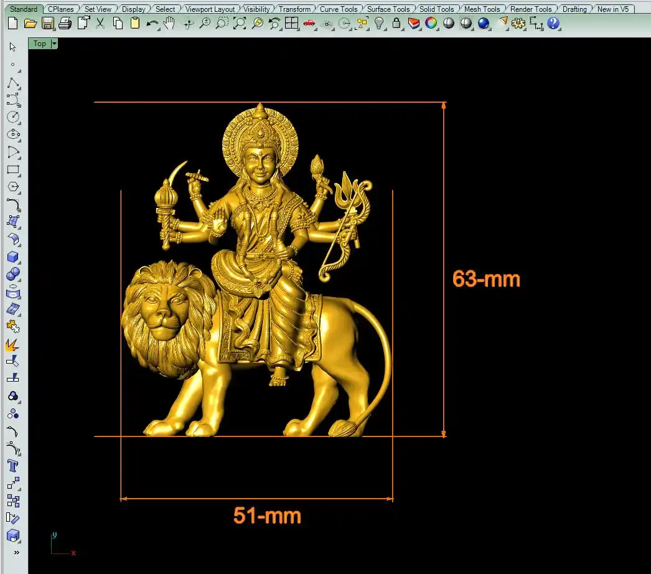Screen dimensions: 651x574
Task: Click the Top viewport title label
Action: coord(40,44)
